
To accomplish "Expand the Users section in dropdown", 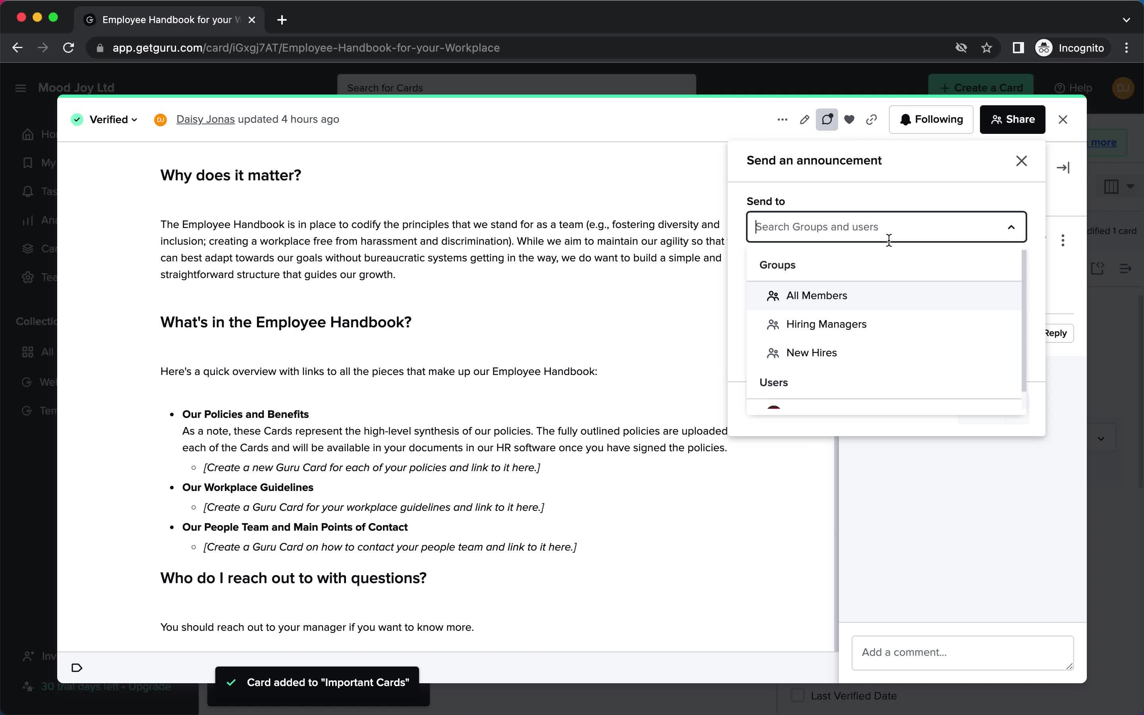I will tap(773, 382).
